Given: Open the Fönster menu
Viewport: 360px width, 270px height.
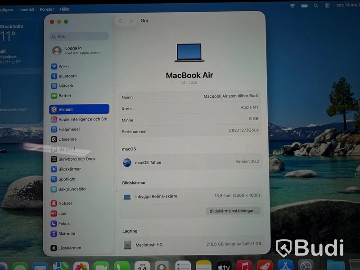Looking at the screenshot, I should (x=47, y=9).
